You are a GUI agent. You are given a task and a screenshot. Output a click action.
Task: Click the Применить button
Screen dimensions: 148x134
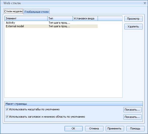pos(115,128)
